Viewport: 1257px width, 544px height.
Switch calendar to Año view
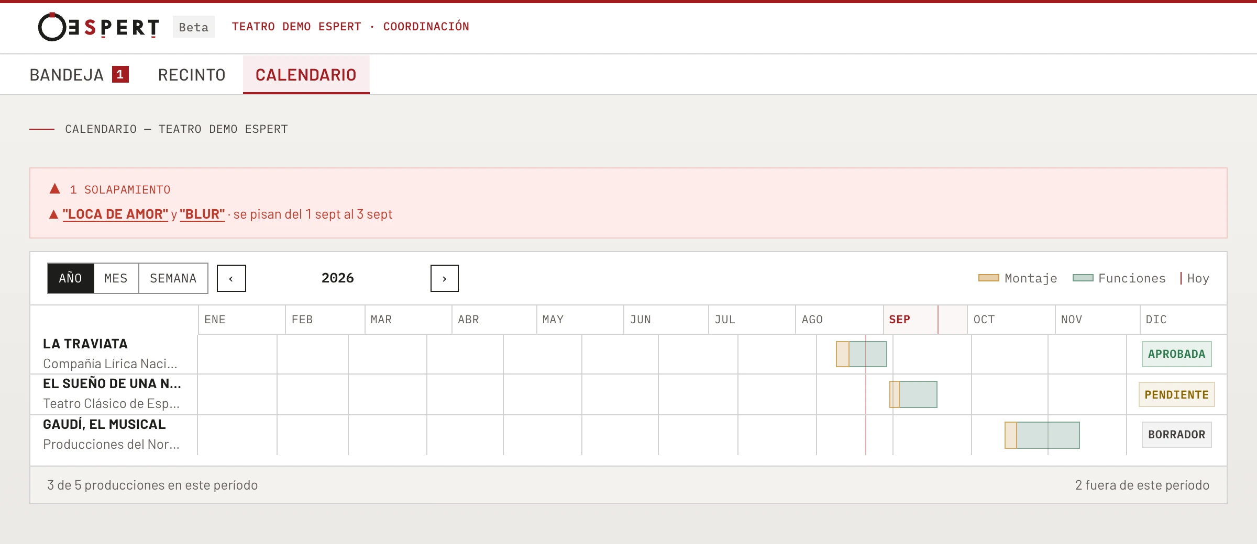point(71,278)
